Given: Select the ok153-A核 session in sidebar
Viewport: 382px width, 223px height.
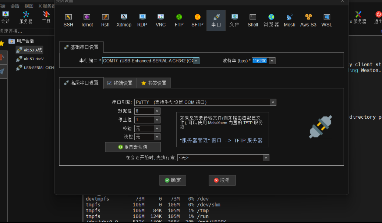Looking at the screenshot, I should point(29,50).
